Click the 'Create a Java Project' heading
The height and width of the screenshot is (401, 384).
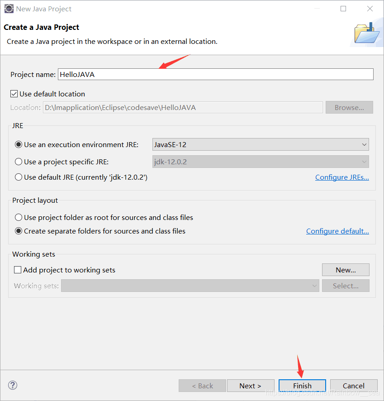click(x=42, y=27)
